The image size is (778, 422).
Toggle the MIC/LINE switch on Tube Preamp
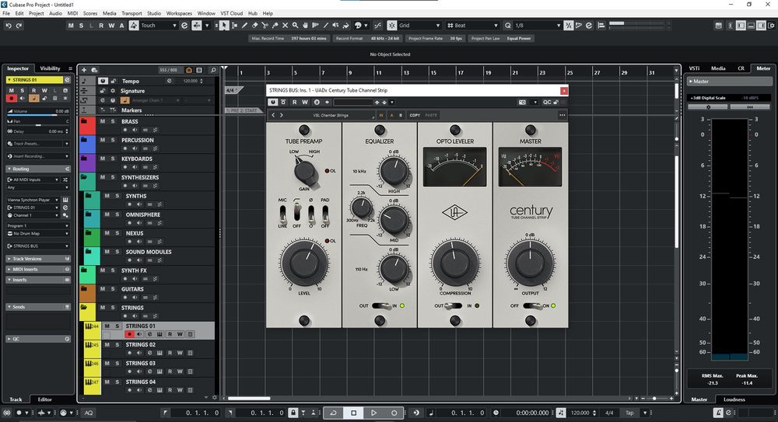pos(283,214)
